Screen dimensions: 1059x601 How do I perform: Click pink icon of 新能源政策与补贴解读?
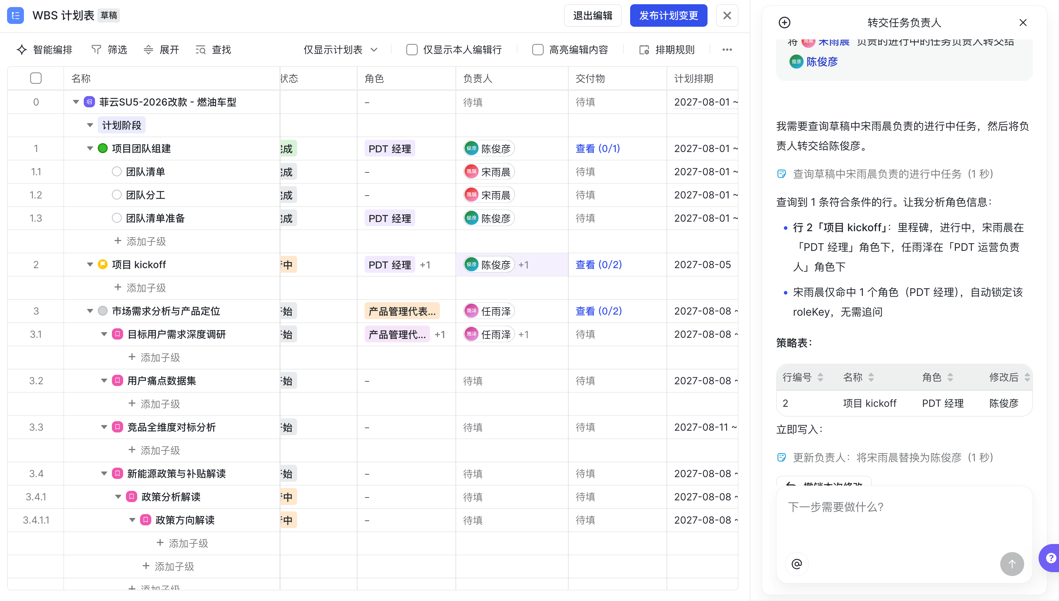coord(118,474)
